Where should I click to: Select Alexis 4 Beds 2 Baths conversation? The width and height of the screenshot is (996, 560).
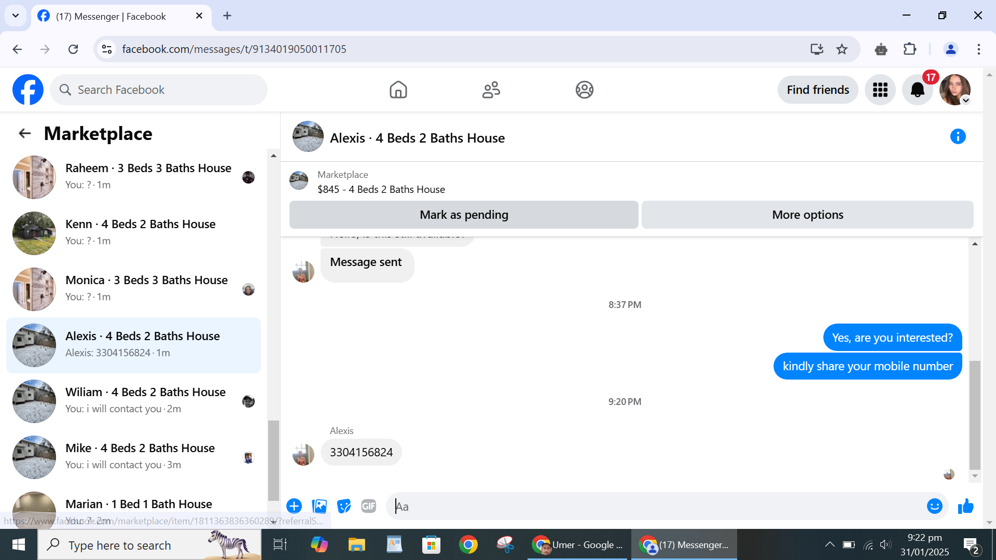click(x=133, y=345)
